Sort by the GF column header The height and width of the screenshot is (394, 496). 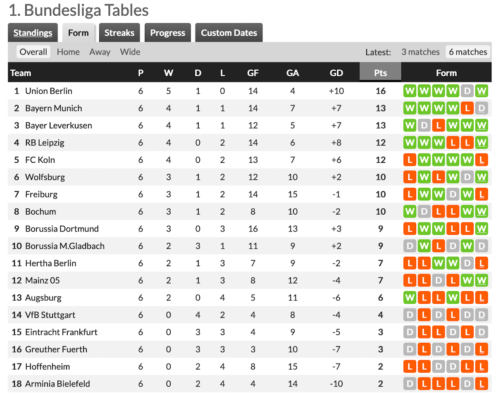point(253,73)
